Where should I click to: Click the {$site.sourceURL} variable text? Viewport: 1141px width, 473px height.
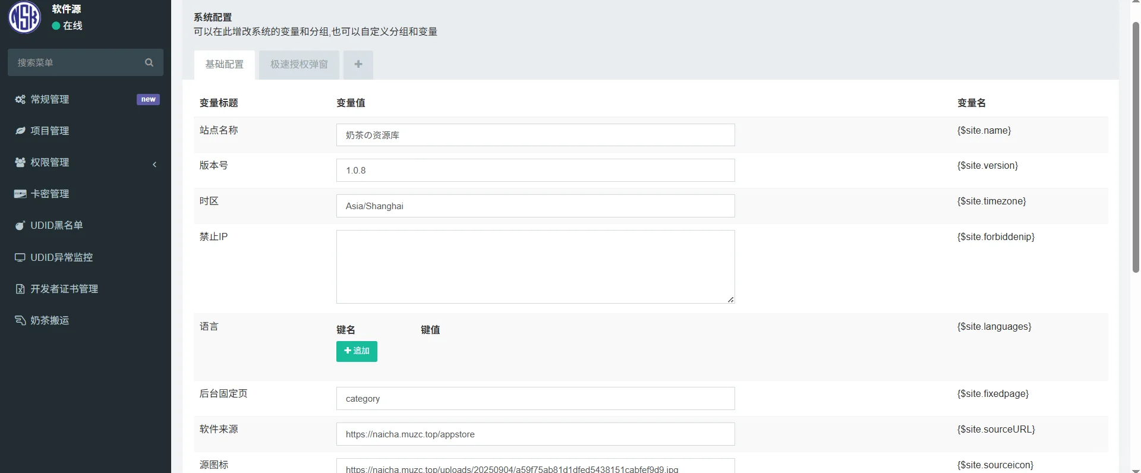[x=996, y=429]
